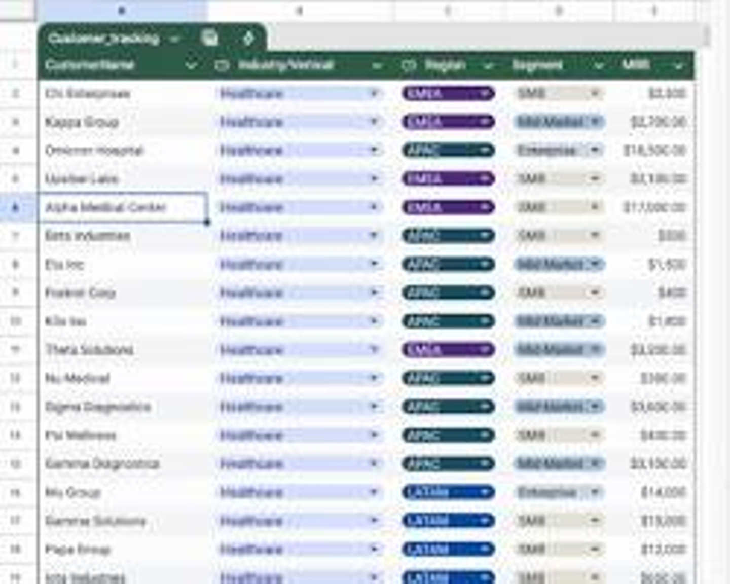Click the selected Alpha Medical Center cell
730x584 pixels.
coord(123,207)
